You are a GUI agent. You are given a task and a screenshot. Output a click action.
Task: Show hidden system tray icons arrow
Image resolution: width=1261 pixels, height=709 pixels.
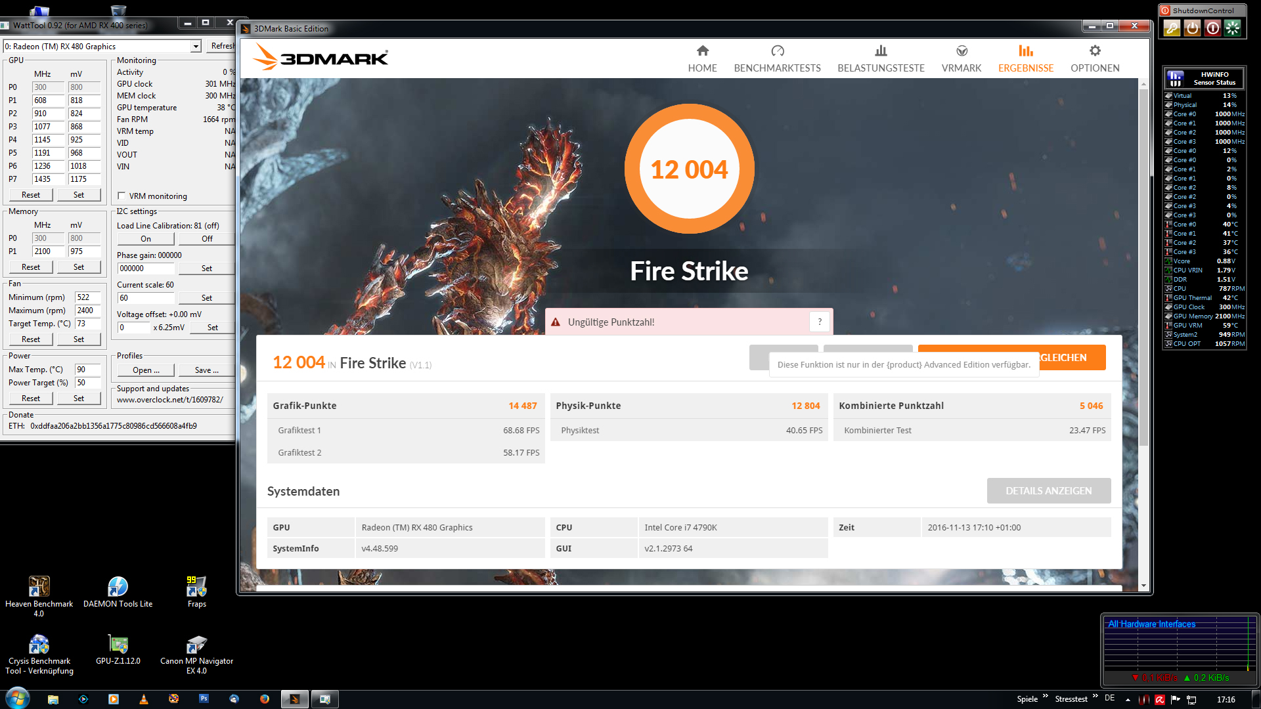pos(1128,699)
